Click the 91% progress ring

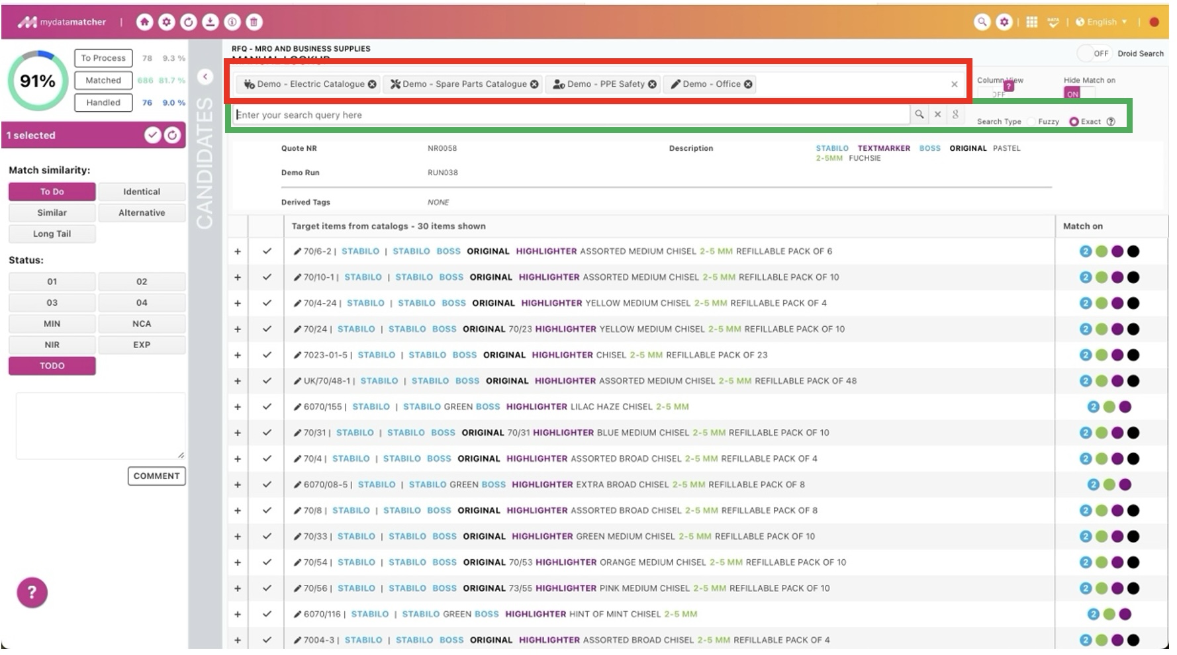tap(38, 81)
